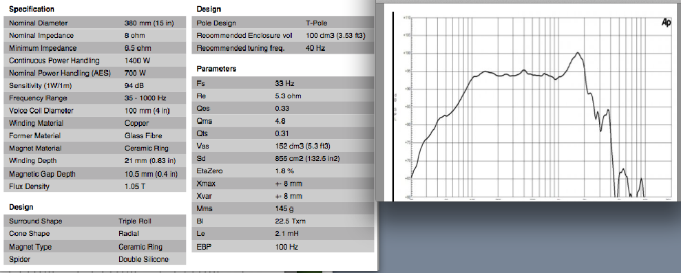Click 'Nominal Power Handling (AES)' label

pos(60,74)
